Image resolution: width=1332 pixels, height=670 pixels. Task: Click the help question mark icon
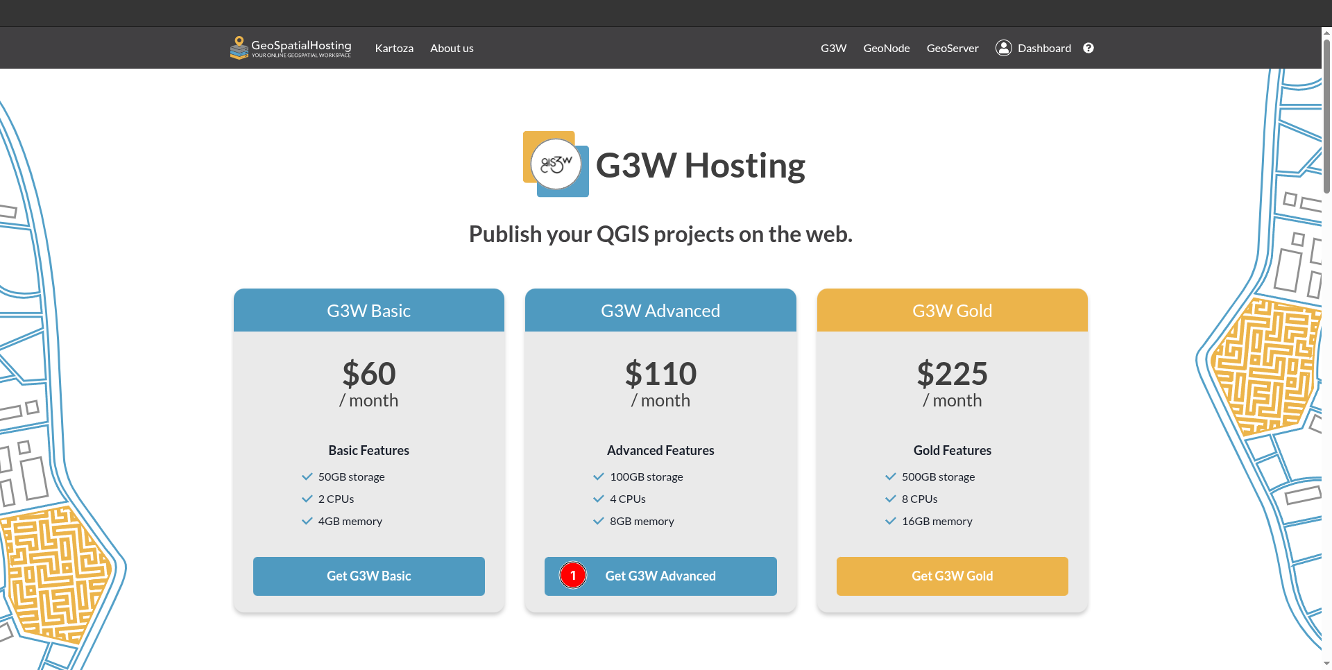coord(1088,48)
